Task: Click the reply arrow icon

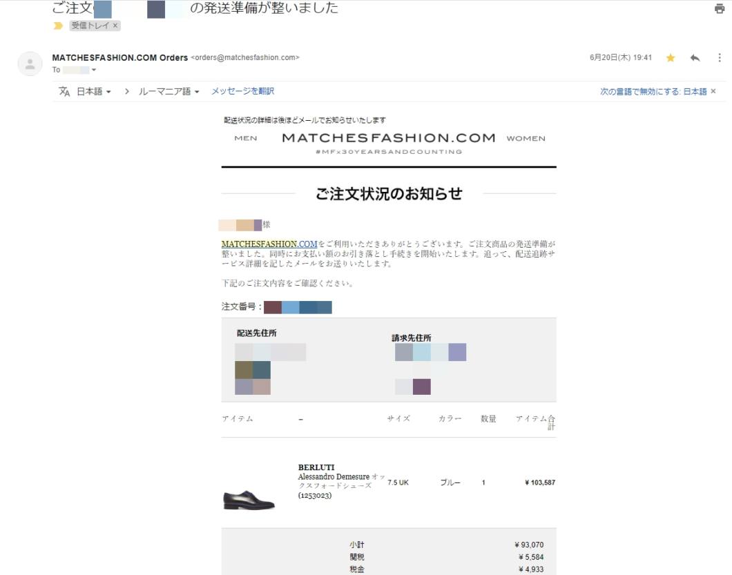Action: coord(695,57)
